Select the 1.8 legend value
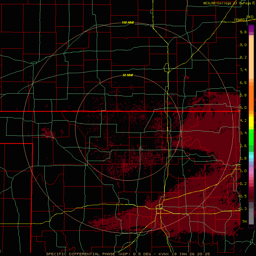The image size is (256, 256). point(243,158)
